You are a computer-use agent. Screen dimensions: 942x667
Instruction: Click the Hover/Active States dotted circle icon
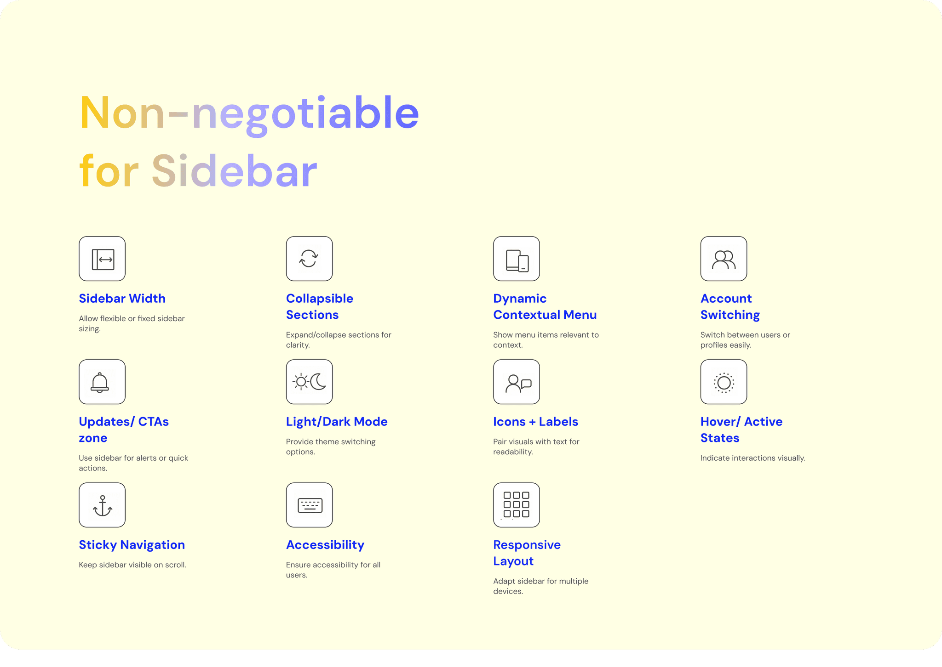pos(724,382)
